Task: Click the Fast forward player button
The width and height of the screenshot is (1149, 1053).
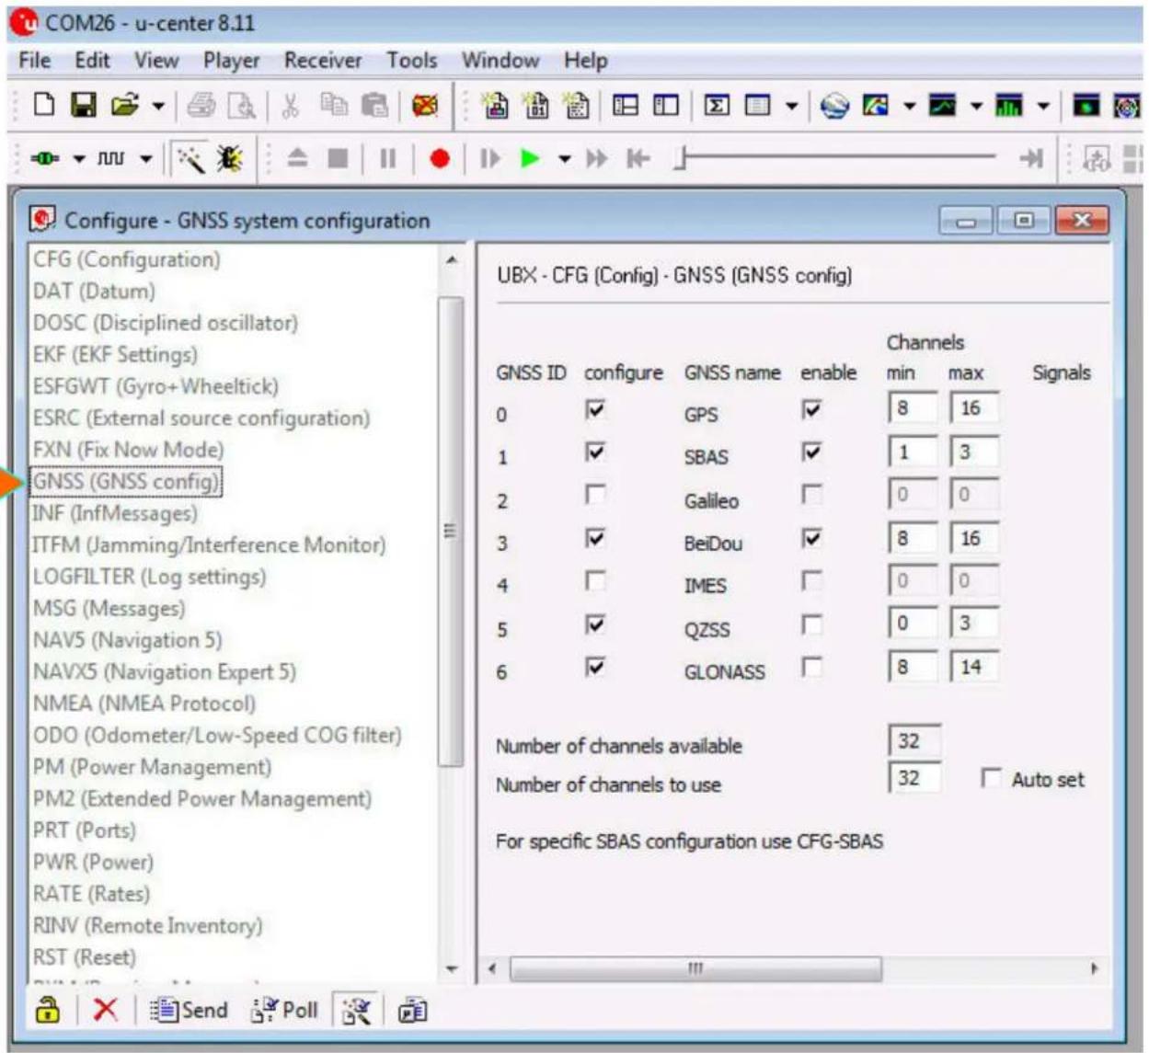Action: click(x=597, y=158)
